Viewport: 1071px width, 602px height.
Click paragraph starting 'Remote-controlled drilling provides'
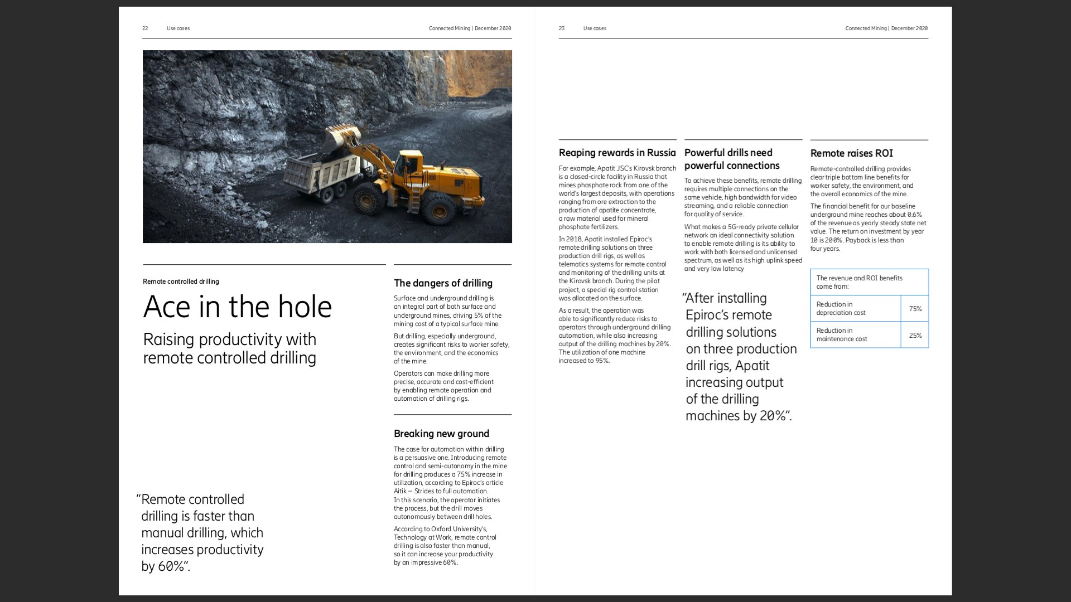pos(862,181)
